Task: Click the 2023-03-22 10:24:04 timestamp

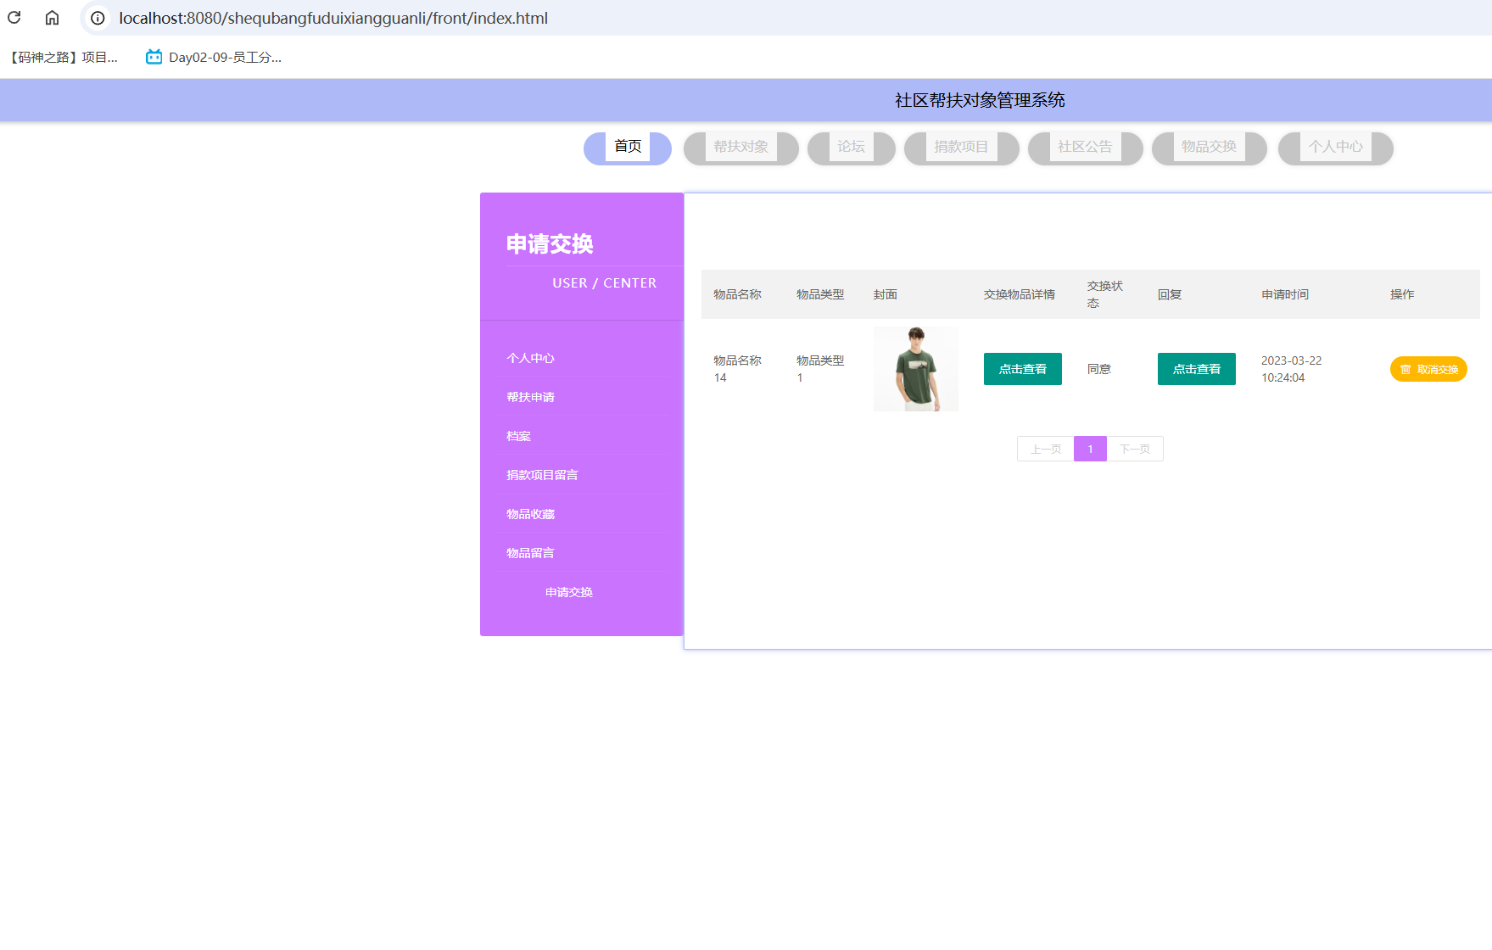Action: pyautogui.click(x=1291, y=369)
